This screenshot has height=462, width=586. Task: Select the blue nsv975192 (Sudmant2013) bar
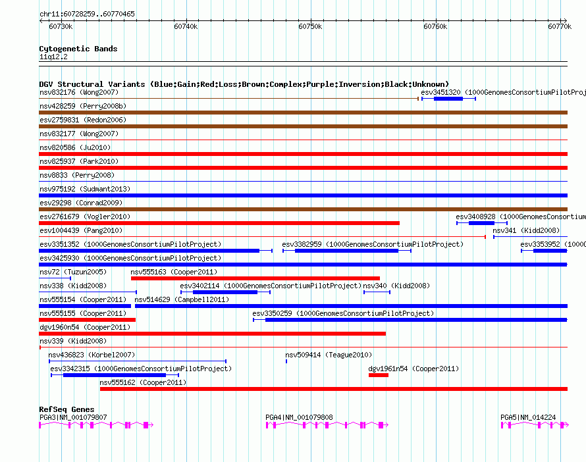(303, 195)
